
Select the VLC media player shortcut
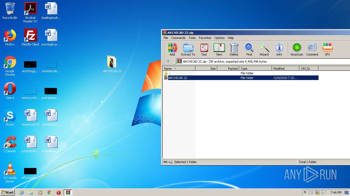[x=10, y=173]
